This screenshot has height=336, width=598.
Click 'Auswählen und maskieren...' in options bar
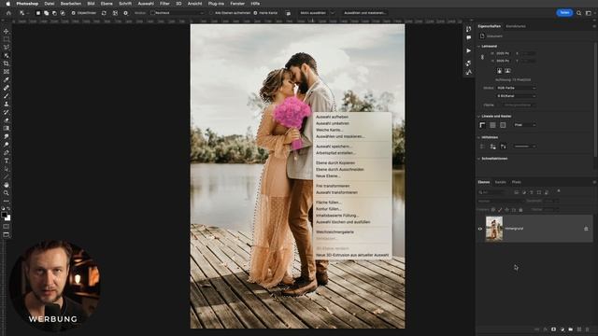tap(364, 13)
